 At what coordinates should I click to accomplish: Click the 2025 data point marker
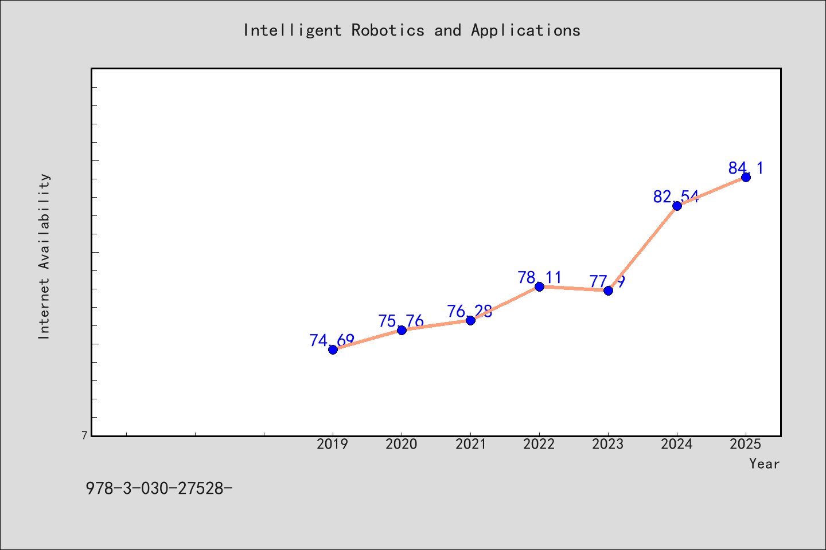click(x=746, y=177)
